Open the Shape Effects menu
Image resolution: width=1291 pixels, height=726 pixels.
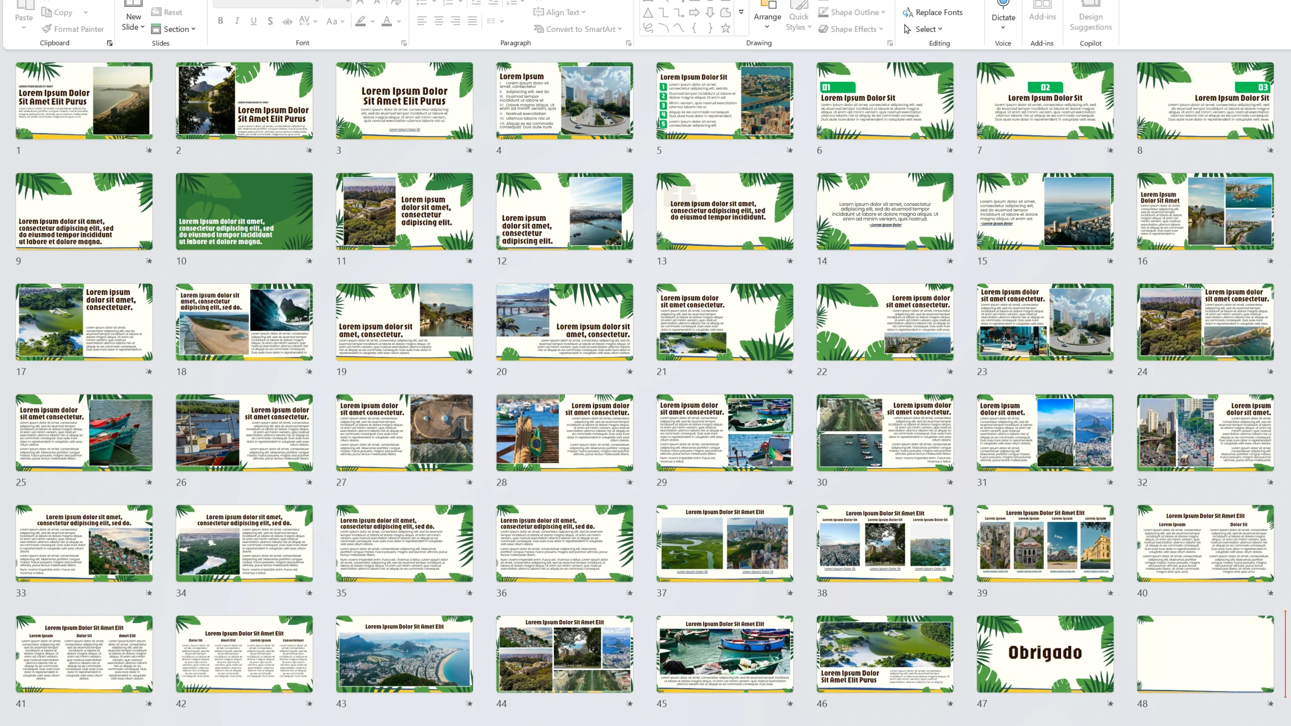click(851, 29)
